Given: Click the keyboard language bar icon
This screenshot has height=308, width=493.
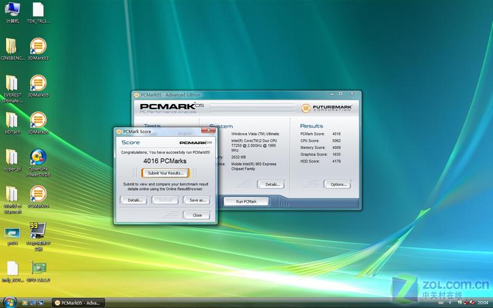Looking at the screenshot, I should 441,302.
